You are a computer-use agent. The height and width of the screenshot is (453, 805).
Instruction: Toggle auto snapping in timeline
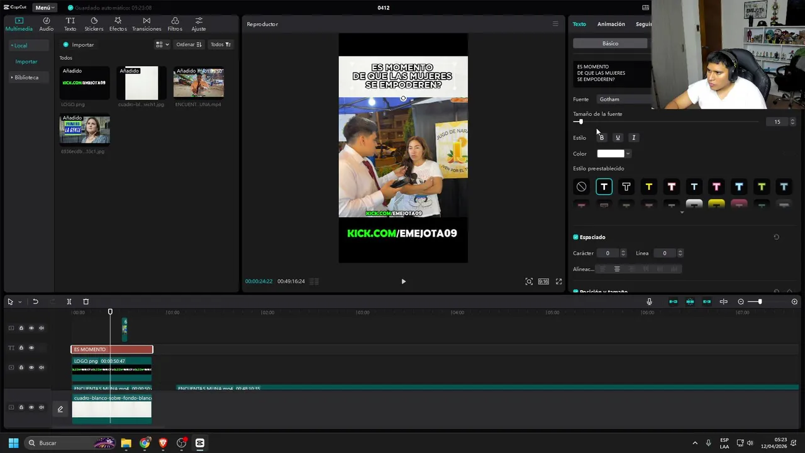pos(690,302)
